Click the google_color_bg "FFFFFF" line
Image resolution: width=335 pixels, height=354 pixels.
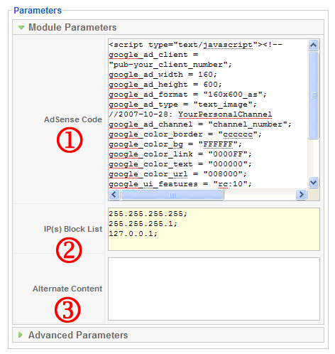pos(175,144)
